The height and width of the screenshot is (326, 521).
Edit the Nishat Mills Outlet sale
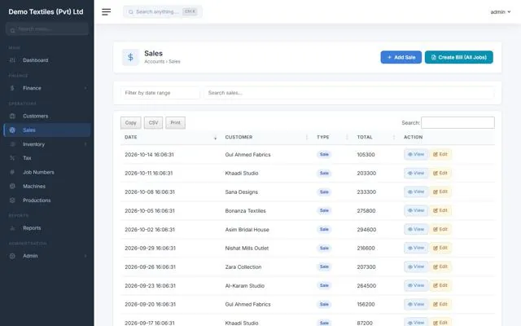pos(440,248)
